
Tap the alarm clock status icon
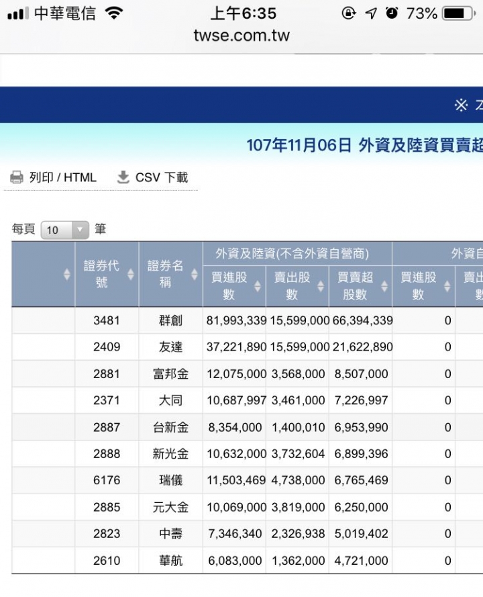pos(392,13)
